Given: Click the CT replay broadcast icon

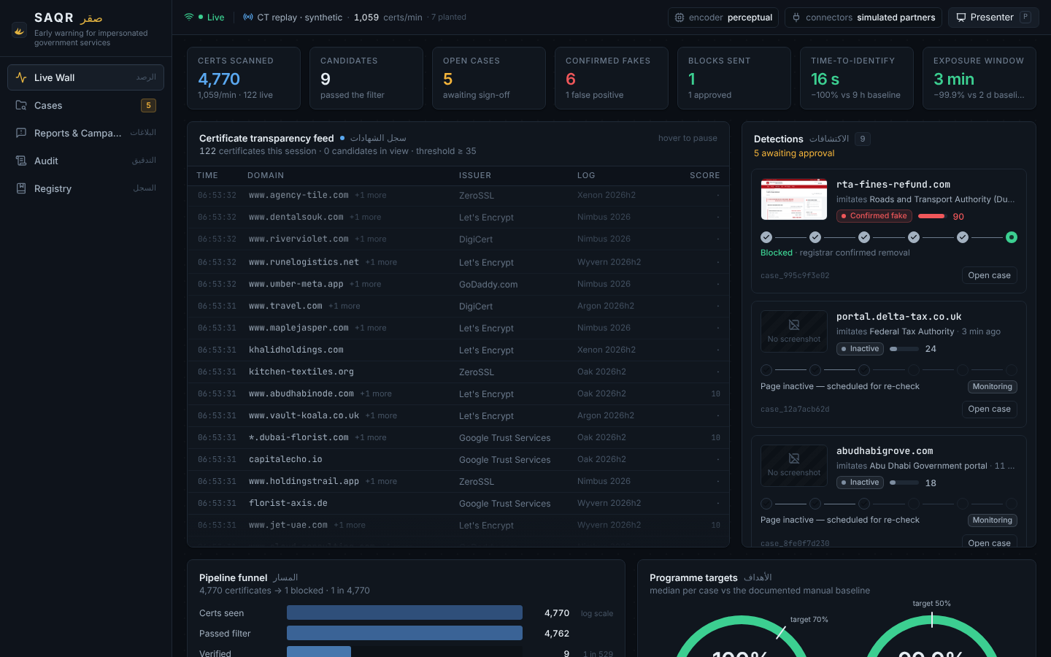Looking at the screenshot, I should click(x=248, y=17).
